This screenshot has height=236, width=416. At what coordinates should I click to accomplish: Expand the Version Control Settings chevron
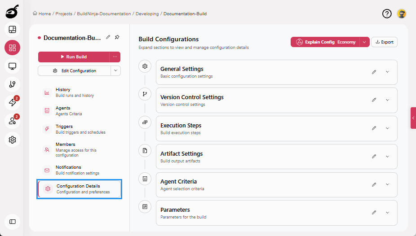point(388,100)
